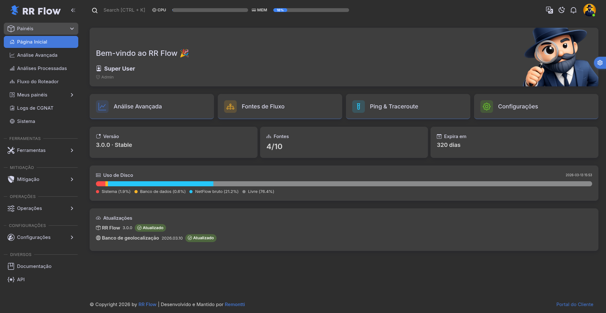Open the floating settings gear on the right edge
Image resolution: width=606 pixels, height=313 pixels.
pos(601,62)
